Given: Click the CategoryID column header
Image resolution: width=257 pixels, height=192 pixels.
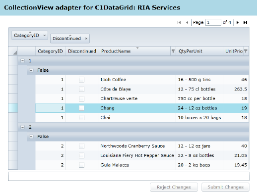Looking at the screenshot, I should click(x=50, y=51).
